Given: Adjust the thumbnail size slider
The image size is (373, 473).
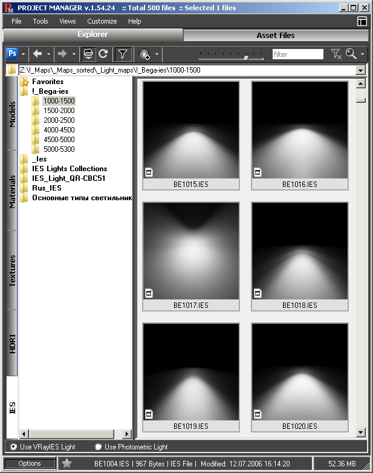Looking at the screenshot, I should (245, 57).
